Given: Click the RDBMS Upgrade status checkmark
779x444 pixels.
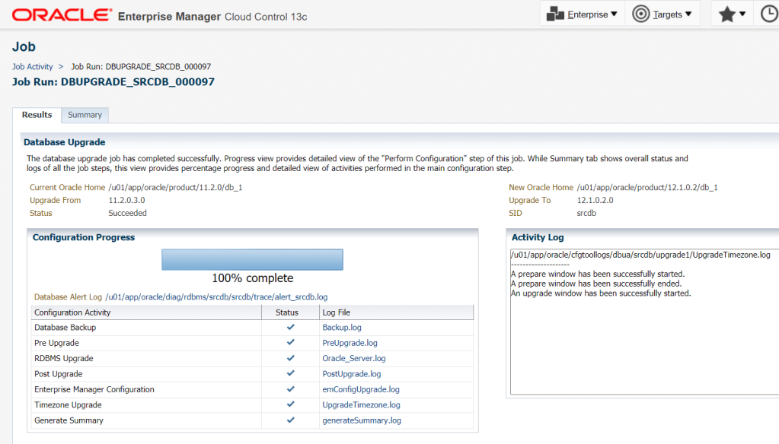Looking at the screenshot, I should click(290, 358).
